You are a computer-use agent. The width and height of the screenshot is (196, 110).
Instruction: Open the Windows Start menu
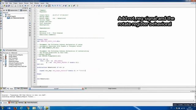click(2, 108)
